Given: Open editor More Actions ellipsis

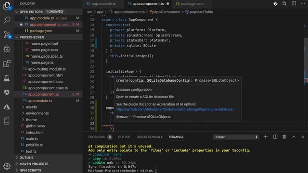Looking at the screenshot, I should 303,4.
